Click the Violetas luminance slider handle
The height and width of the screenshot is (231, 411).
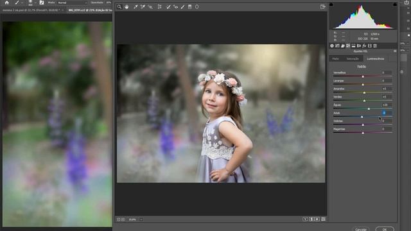point(363,125)
